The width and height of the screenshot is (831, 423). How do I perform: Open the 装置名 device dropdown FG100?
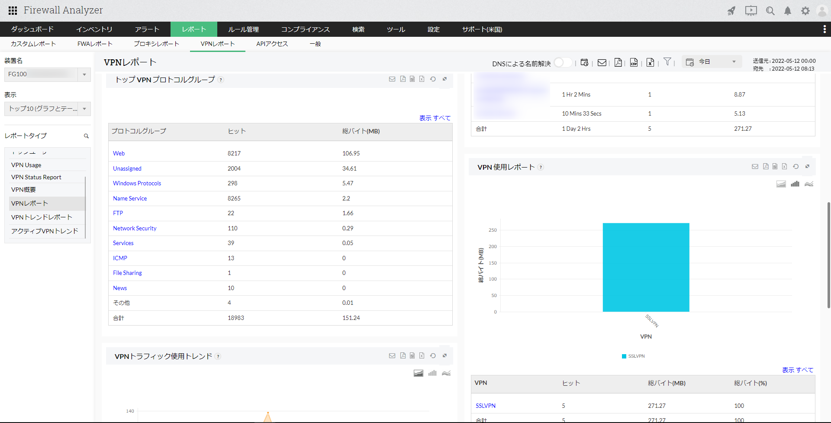[48, 74]
